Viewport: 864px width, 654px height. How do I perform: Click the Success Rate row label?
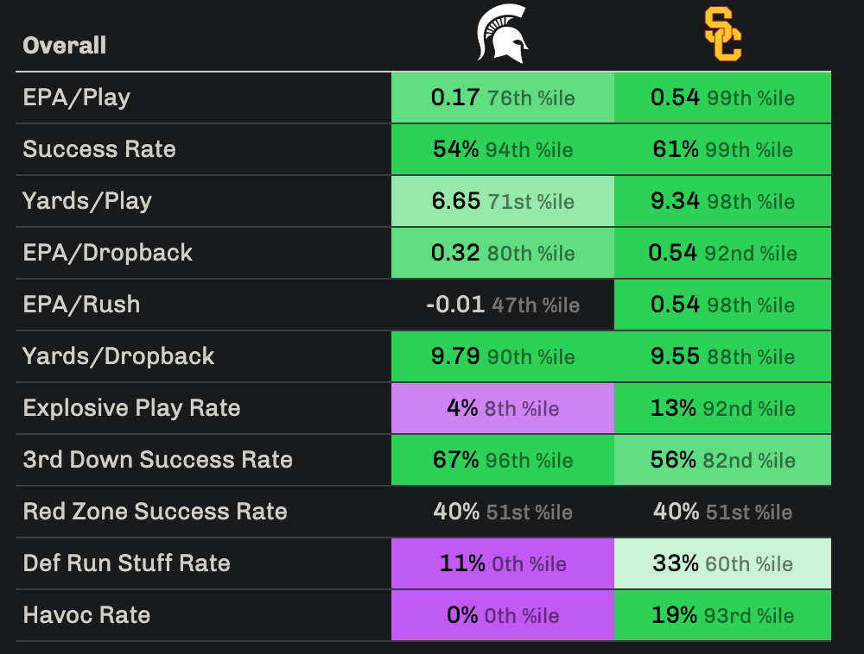point(99,148)
